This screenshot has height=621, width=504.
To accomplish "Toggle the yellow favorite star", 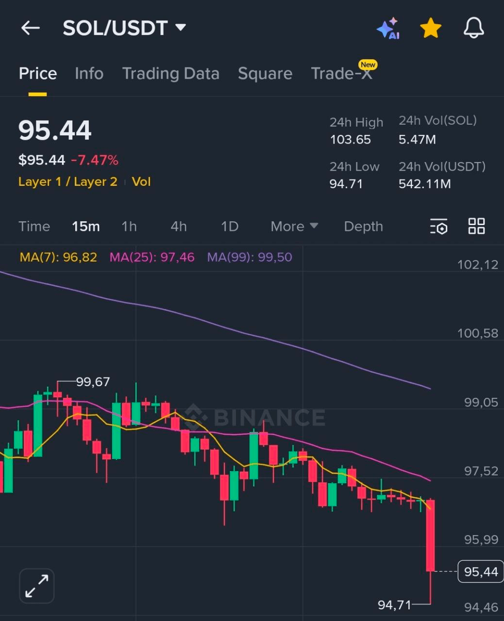I will click(x=430, y=28).
